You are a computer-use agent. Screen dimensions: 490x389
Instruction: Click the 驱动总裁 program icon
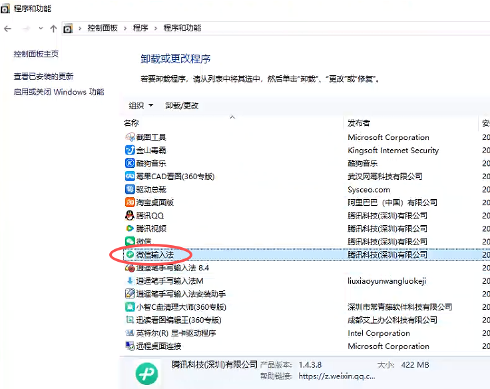(130, 189)
